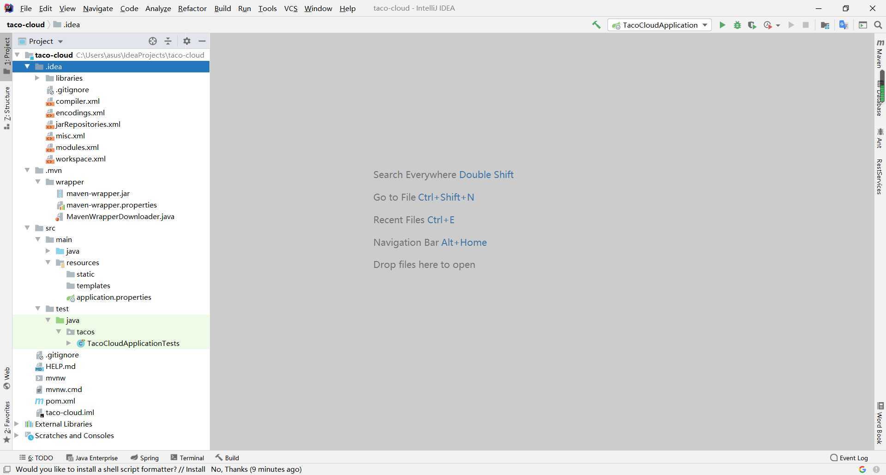
Task: Collapse the .idea folder
Action: tap(27, 66)
